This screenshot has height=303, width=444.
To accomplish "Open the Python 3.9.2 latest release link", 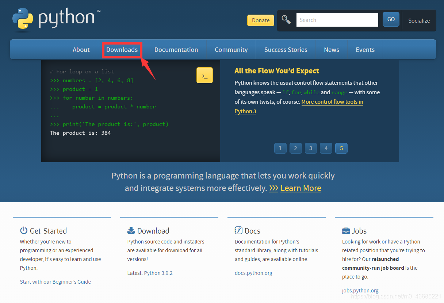I will pyautogui.click(x=158, y=273).
